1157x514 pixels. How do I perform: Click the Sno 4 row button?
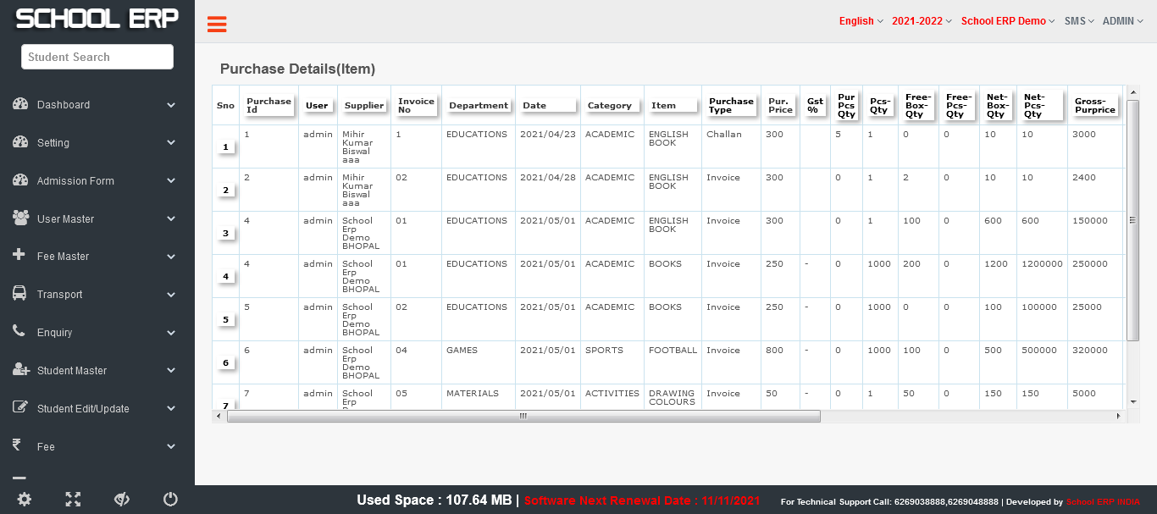pyautogui.click(x=225, y=277)
